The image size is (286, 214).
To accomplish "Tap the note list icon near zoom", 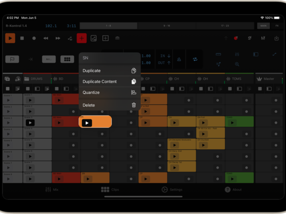I will click(218, 64).
